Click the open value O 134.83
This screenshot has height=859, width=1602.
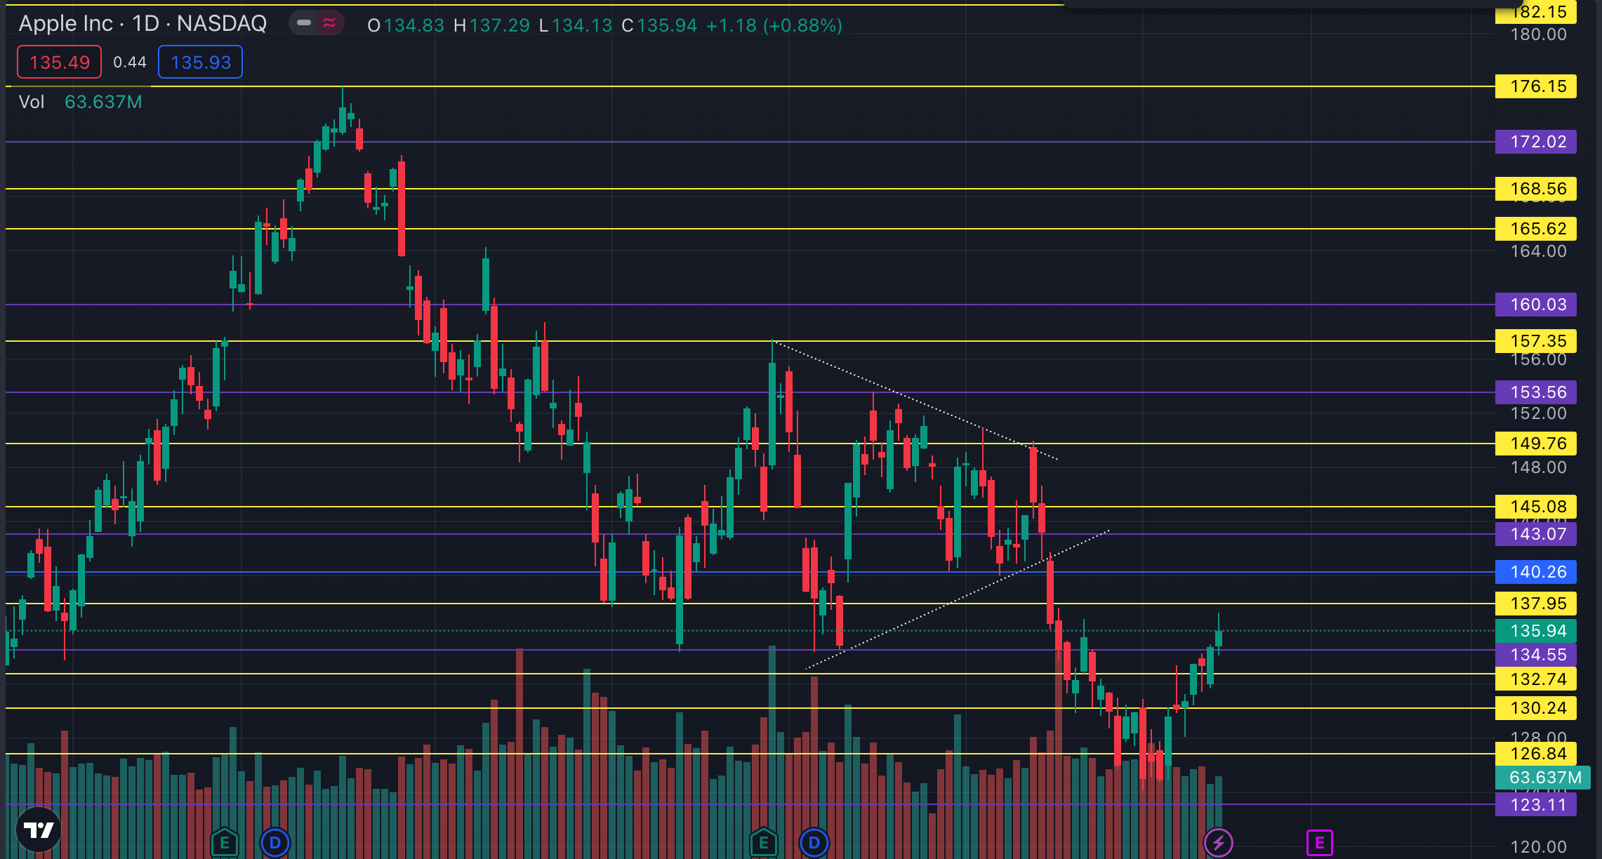coord(406,26)
